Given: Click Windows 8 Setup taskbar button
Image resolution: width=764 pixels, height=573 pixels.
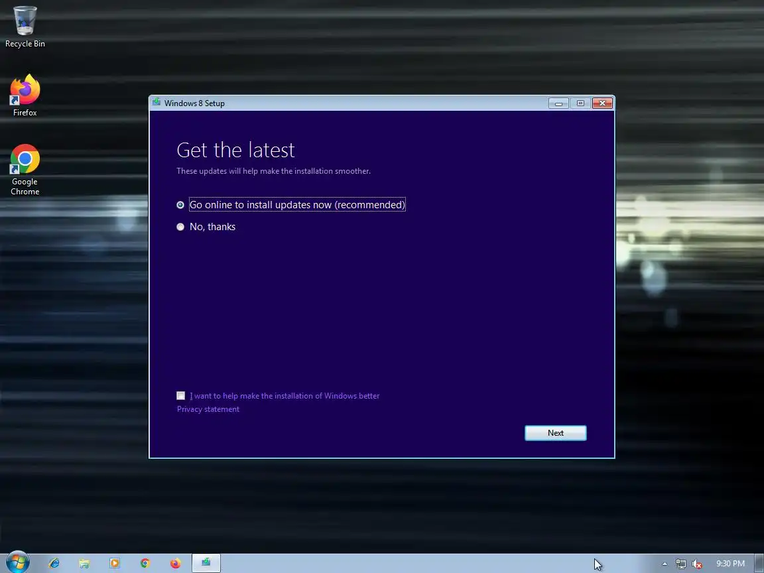Looking at the screenshot, I should [206, 563].
